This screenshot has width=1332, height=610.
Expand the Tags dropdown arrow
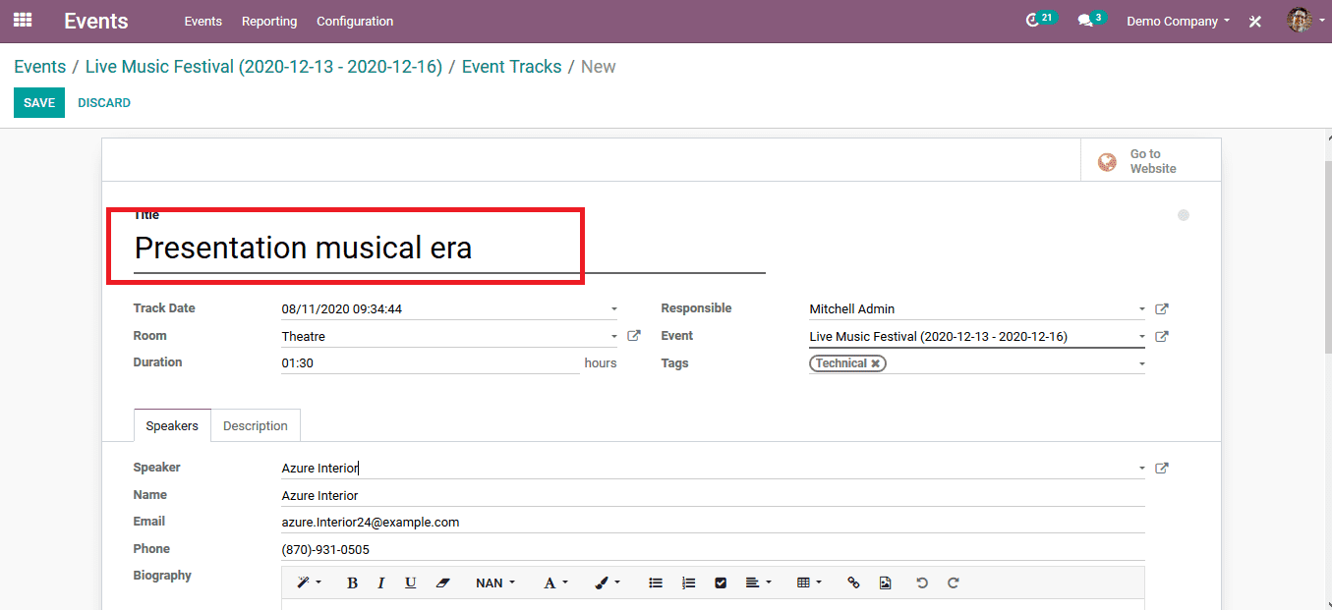pos(1141,364)
